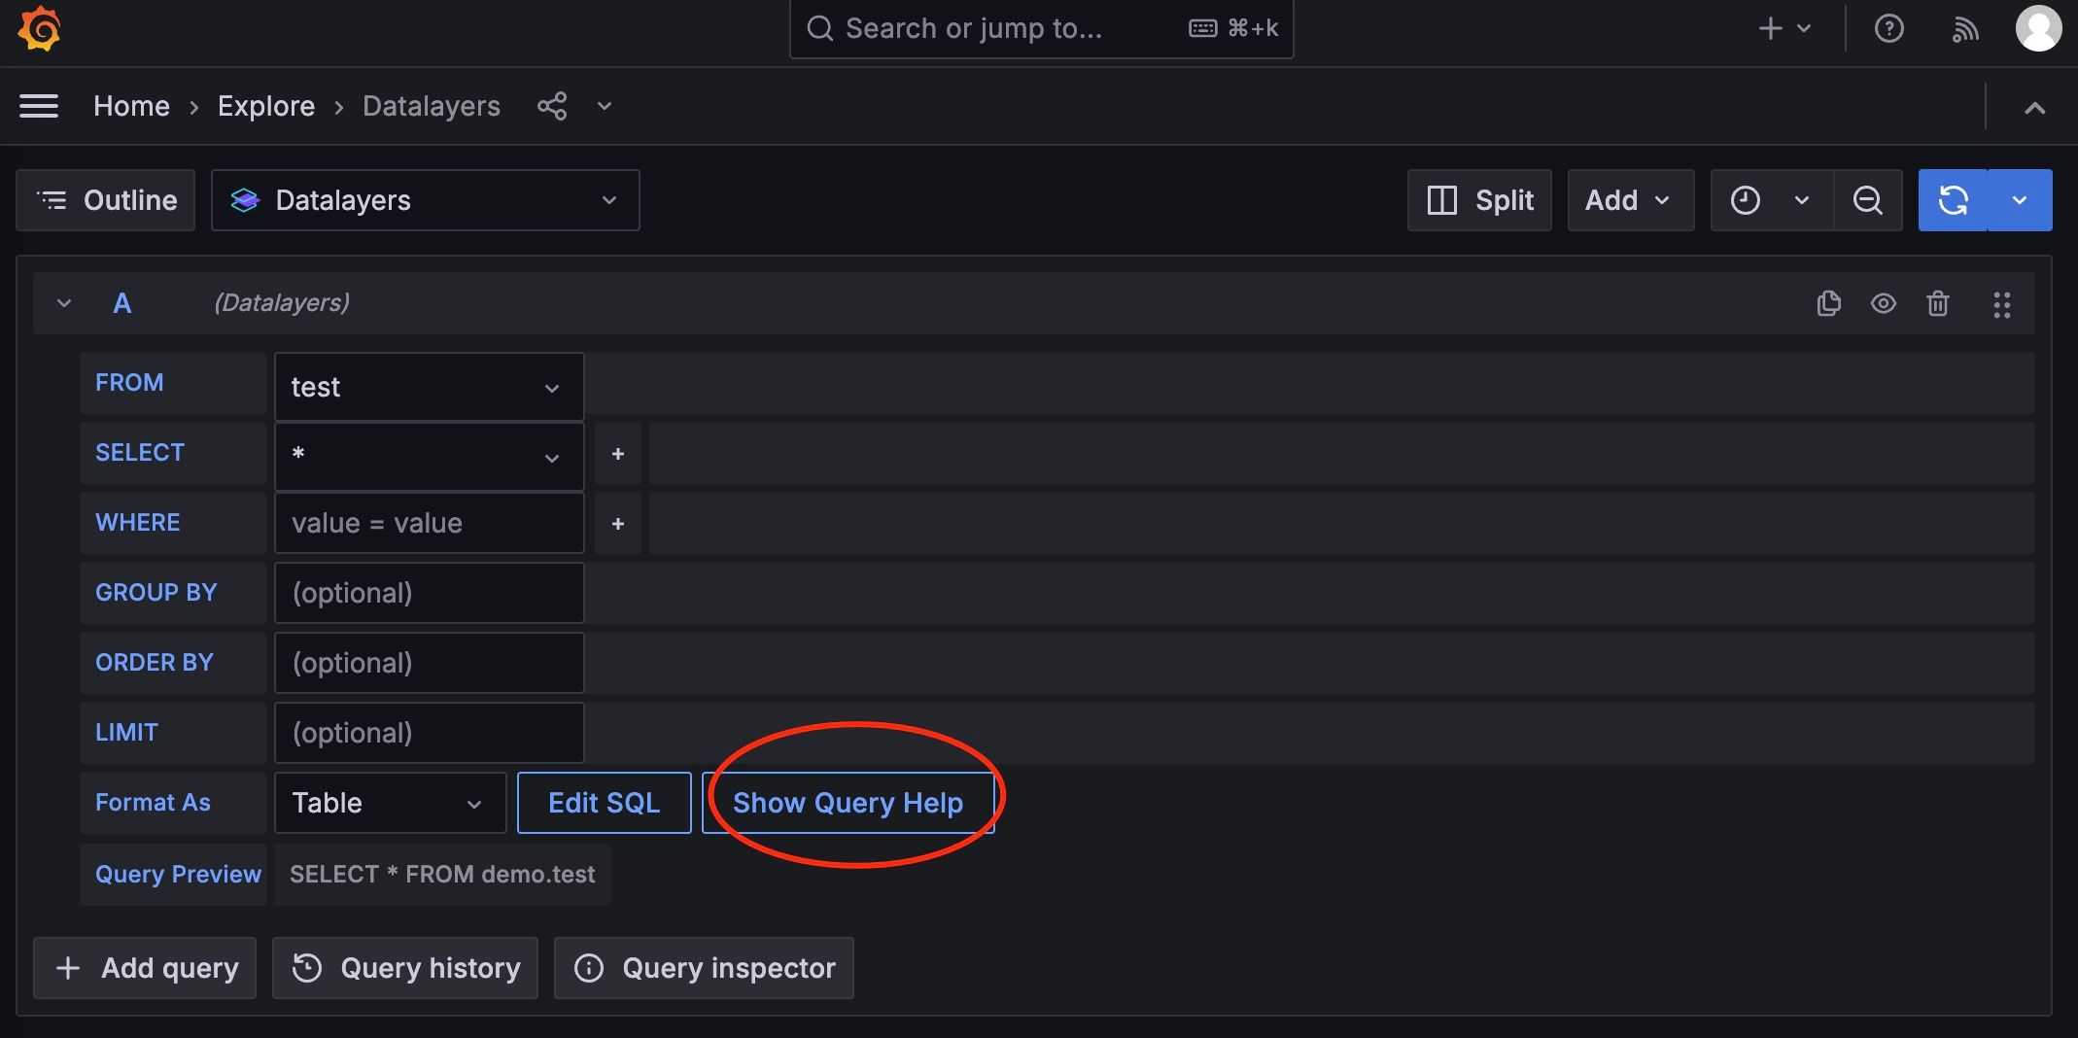Change Format As from Table dropdown
This screenshot has height=1038, width=2078.
(x=389, y=803)
